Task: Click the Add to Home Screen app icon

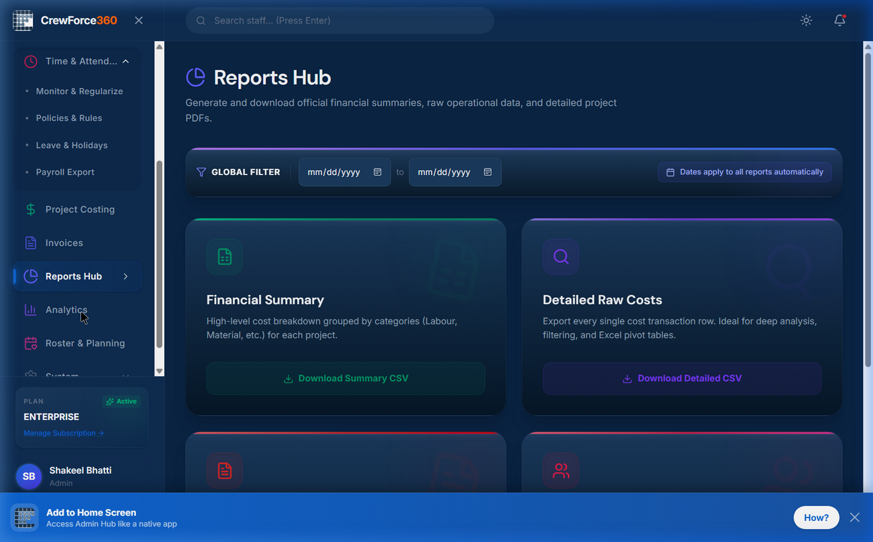Action: 24,518
